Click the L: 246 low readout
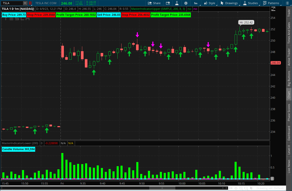Viewport: 292px width, 191px height. 98,9
